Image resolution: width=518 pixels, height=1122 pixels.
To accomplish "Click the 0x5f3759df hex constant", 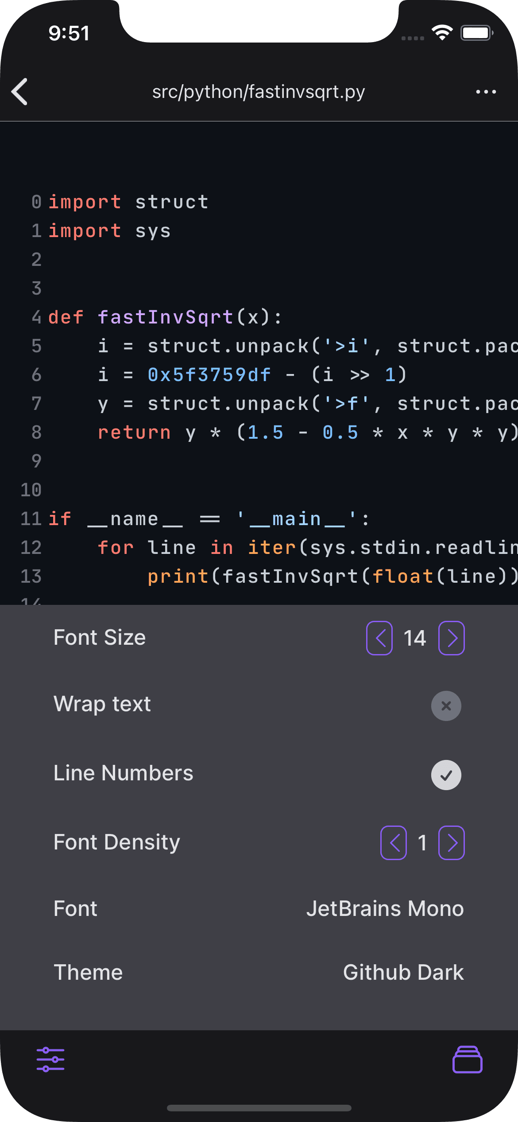I will pos(209,375).
